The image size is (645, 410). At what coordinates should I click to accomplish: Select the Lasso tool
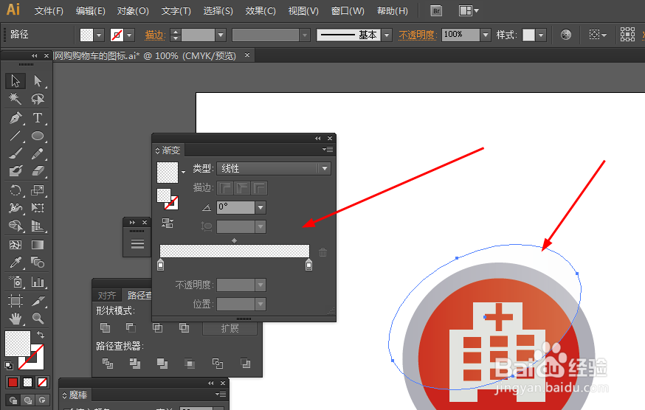point(38,99)
